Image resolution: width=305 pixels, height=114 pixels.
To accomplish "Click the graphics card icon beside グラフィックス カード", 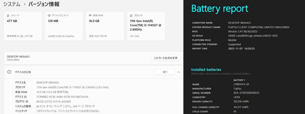I will coord(49,15).
